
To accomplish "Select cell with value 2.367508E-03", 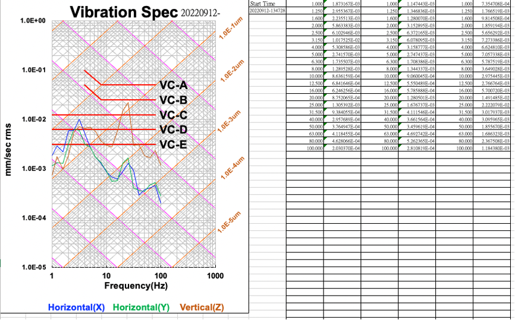I will tap(492, 141).
